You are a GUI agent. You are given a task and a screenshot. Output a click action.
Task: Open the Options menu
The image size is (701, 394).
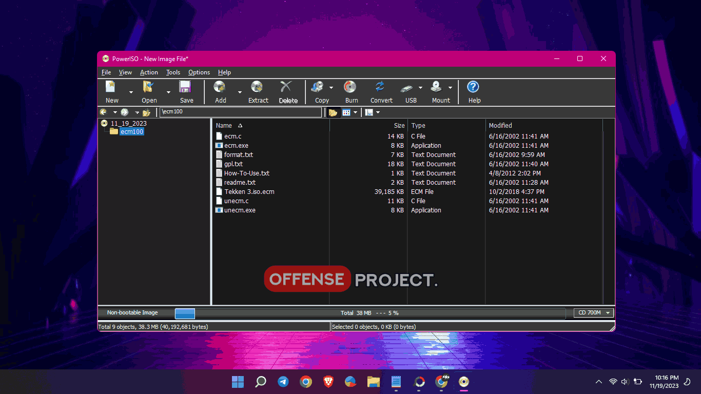point(199,72)
